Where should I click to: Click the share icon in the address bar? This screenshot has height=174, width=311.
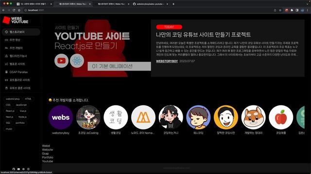pos(275,10)
